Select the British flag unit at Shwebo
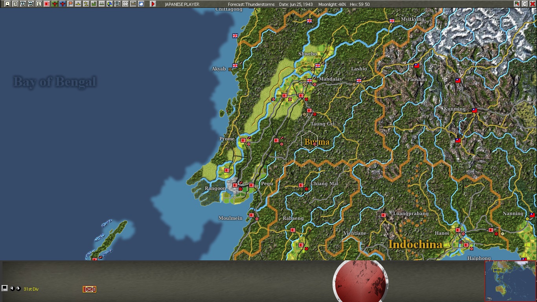This screenshot has width=537, height=302. click(318, 66)
